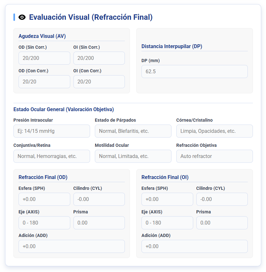Click the Córnea/Cristalino text box

point(215,131)
